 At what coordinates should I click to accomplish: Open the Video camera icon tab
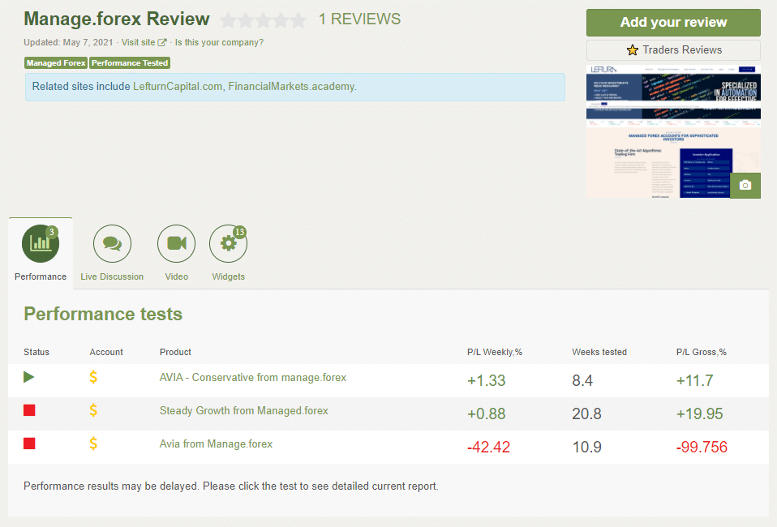[177, 244]
